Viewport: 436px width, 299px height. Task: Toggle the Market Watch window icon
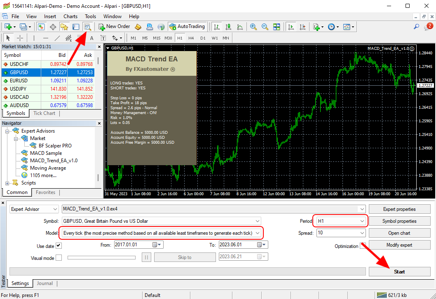coord(41,27)
